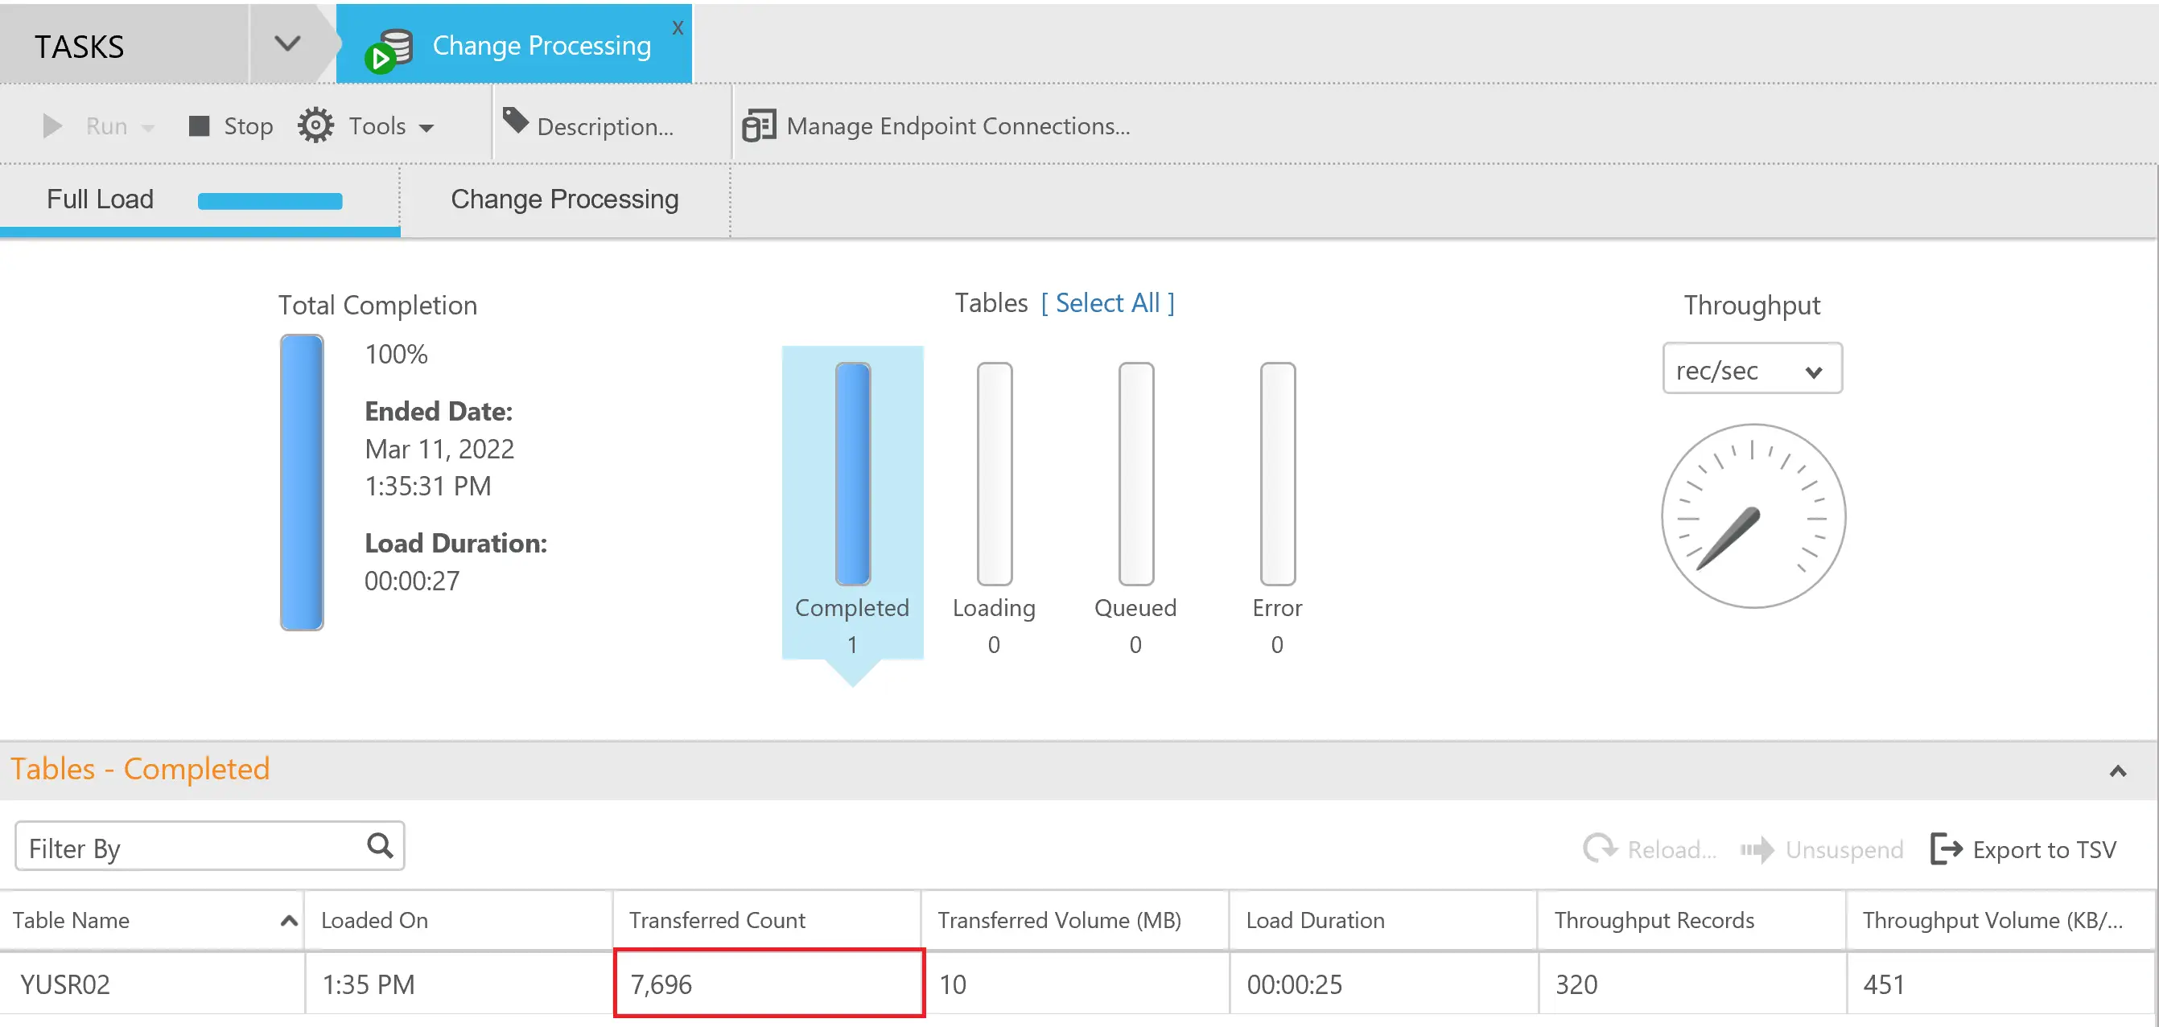Screen dimensions: 2159x1027
Task: Click the Change Processing task database icon
Action: 389,50
